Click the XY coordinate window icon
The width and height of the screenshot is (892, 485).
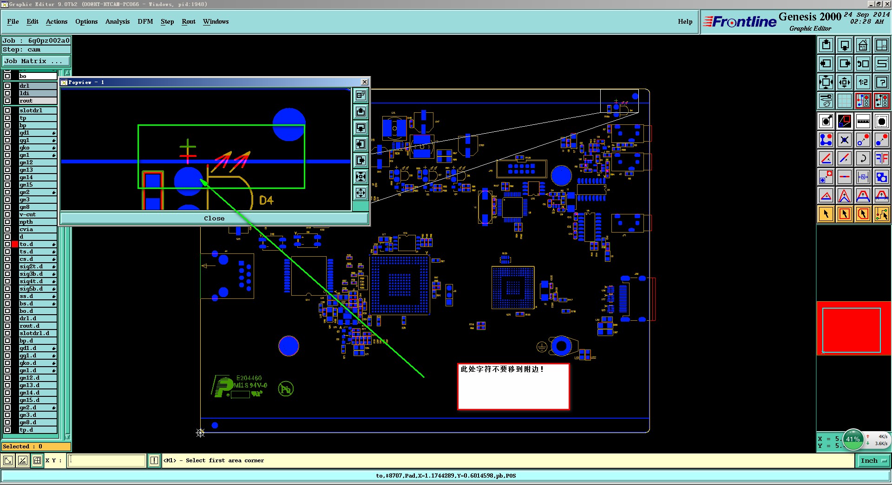coord(881,45)
